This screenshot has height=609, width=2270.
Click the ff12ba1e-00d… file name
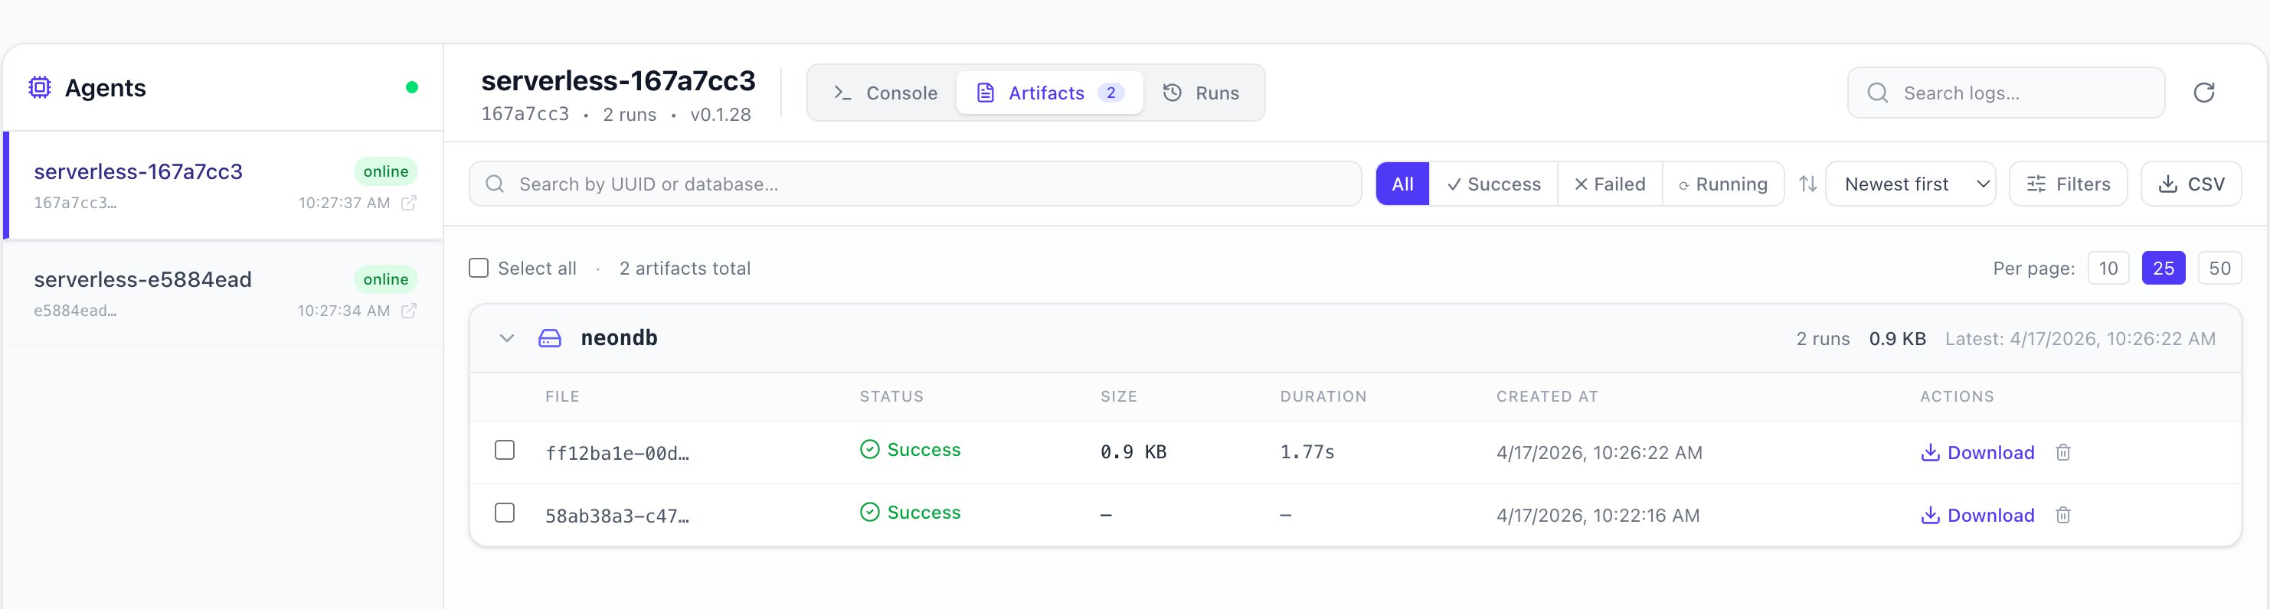(617, 453)
